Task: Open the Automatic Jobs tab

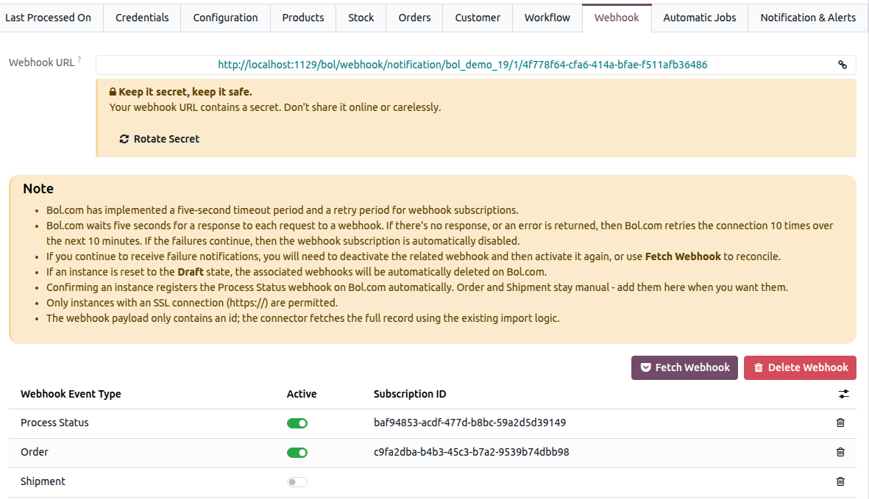Action: pos(700,18)
